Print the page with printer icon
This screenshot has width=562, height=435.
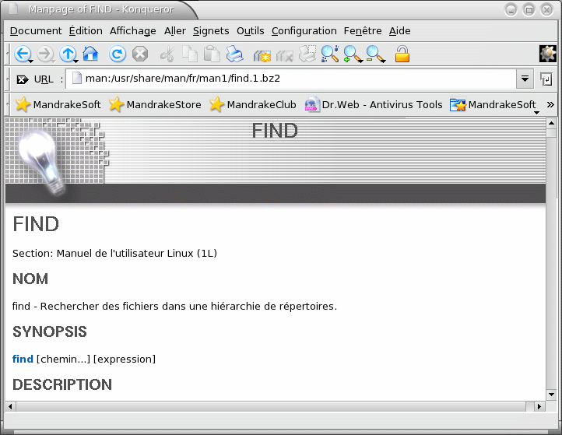pos(235,54)
